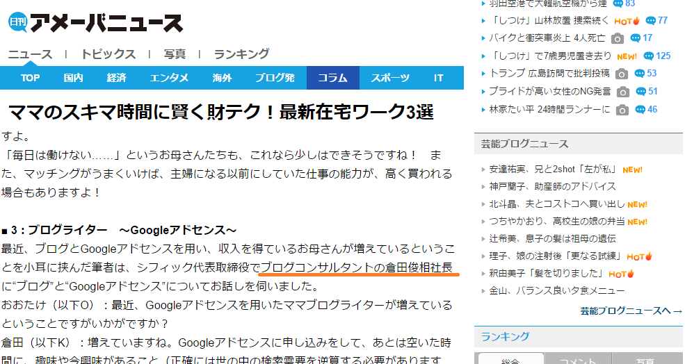Follow link ブログコンサルタントの倉田俊相社長
The width and height of the screenshot is (685, 364).
point(356,267)
